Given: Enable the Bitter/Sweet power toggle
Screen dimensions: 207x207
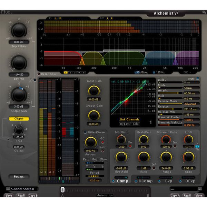Looking at the screenshot, I should coord(85,132).
